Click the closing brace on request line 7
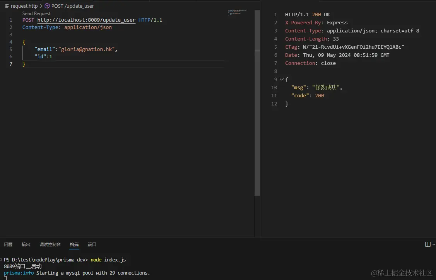 24,64
